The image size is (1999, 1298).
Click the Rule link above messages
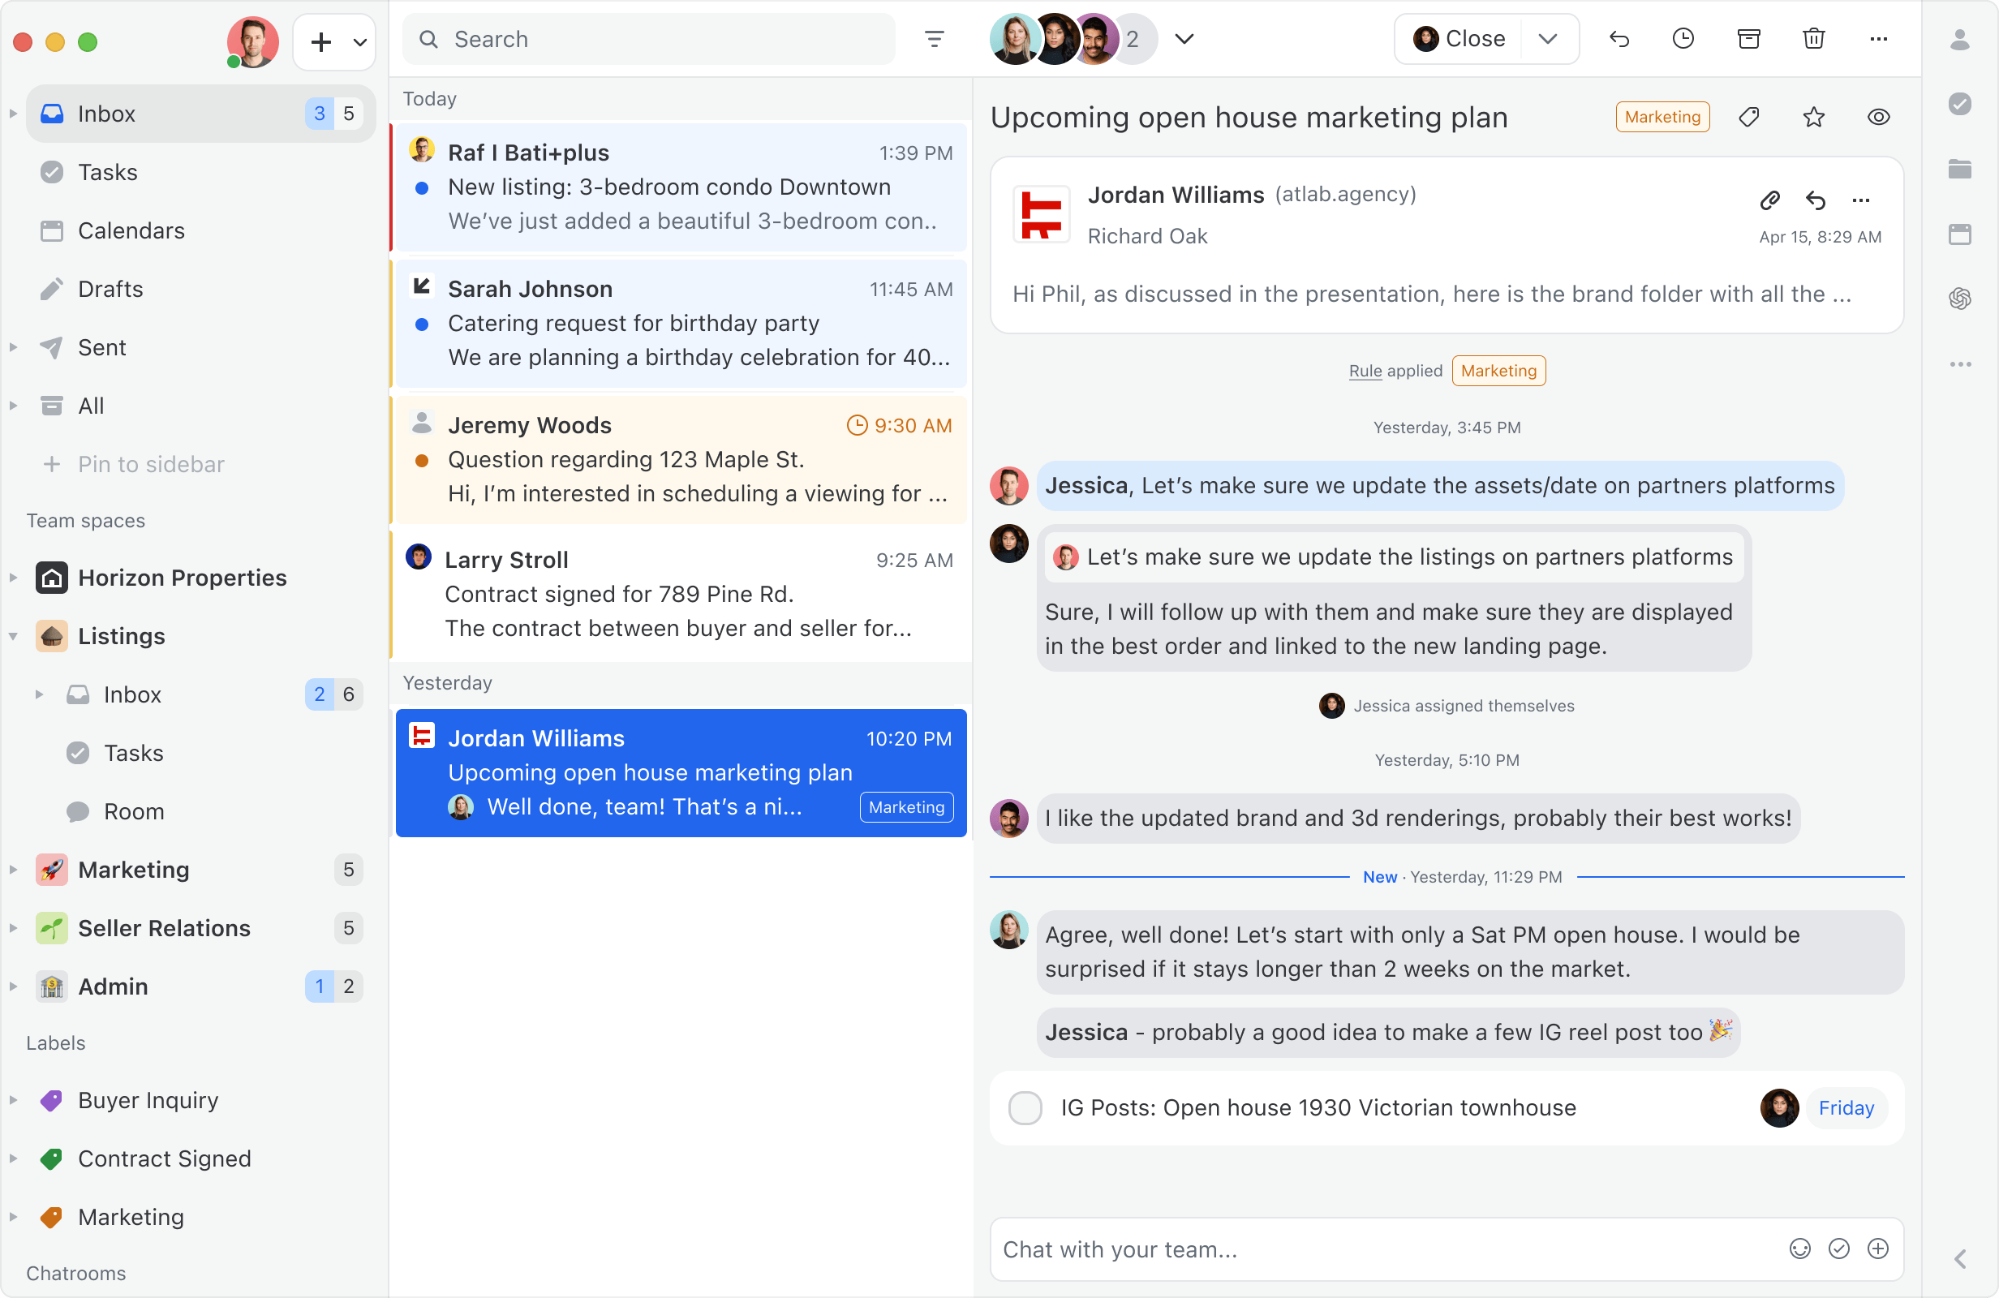(x=1365, y=371)
